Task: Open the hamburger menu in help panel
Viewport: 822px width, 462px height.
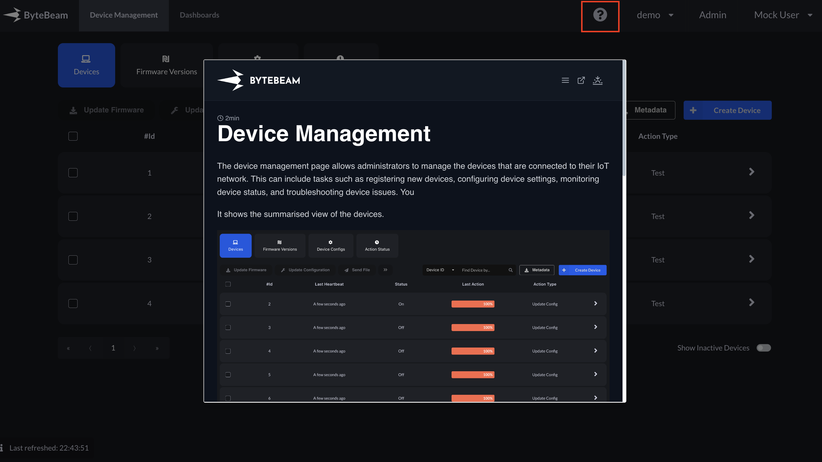Action: 565,80
